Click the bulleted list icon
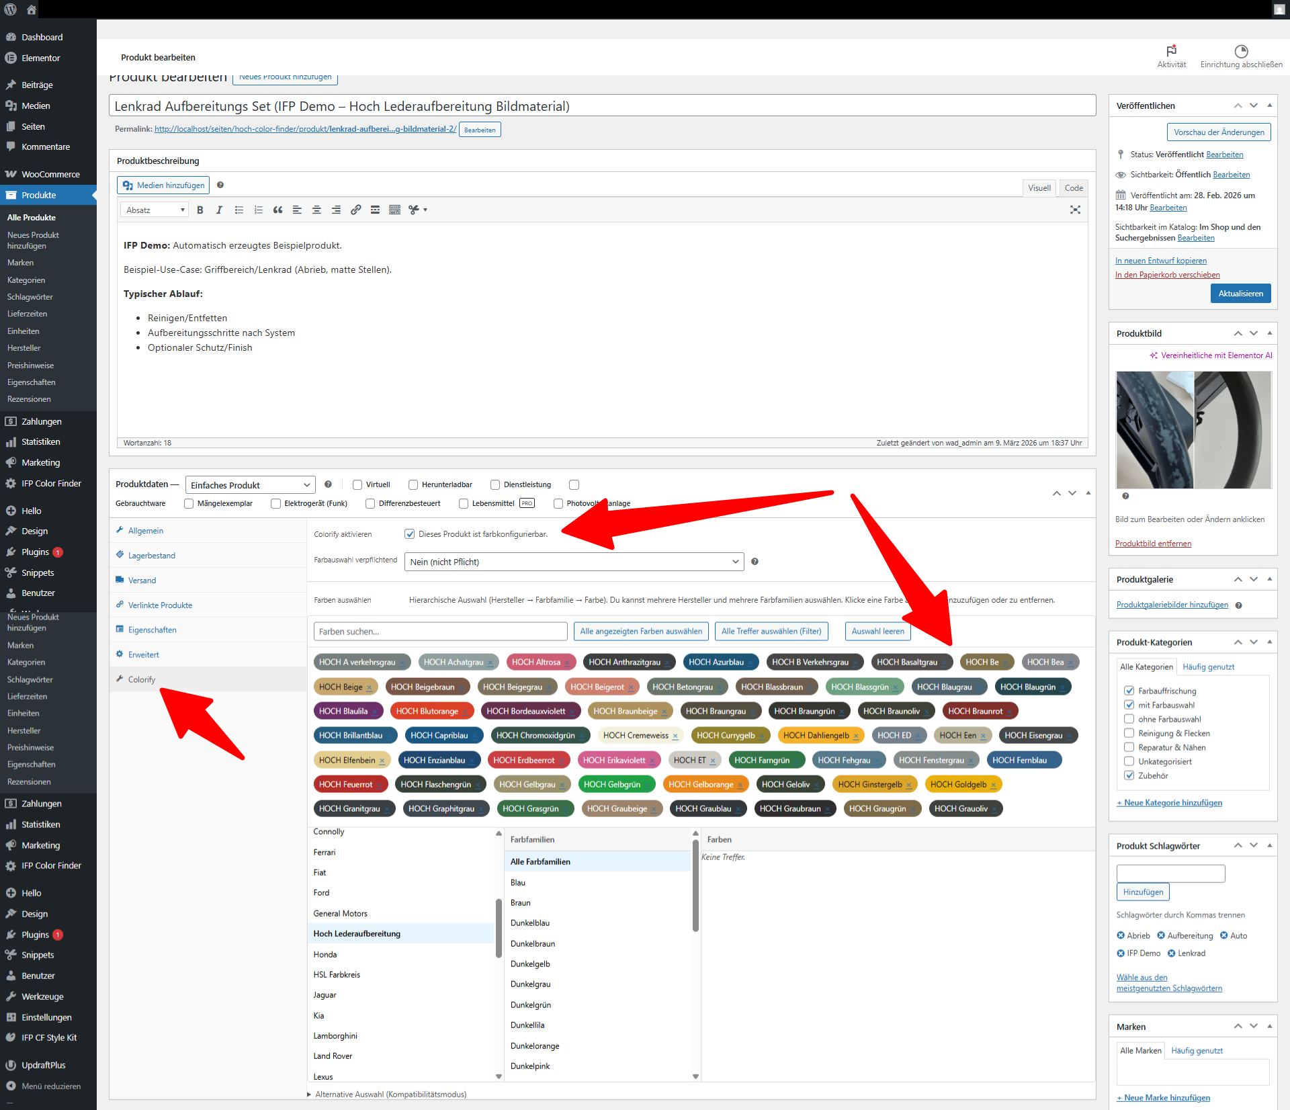This screenshot has width=1290, height=1110. click(239, 210)
